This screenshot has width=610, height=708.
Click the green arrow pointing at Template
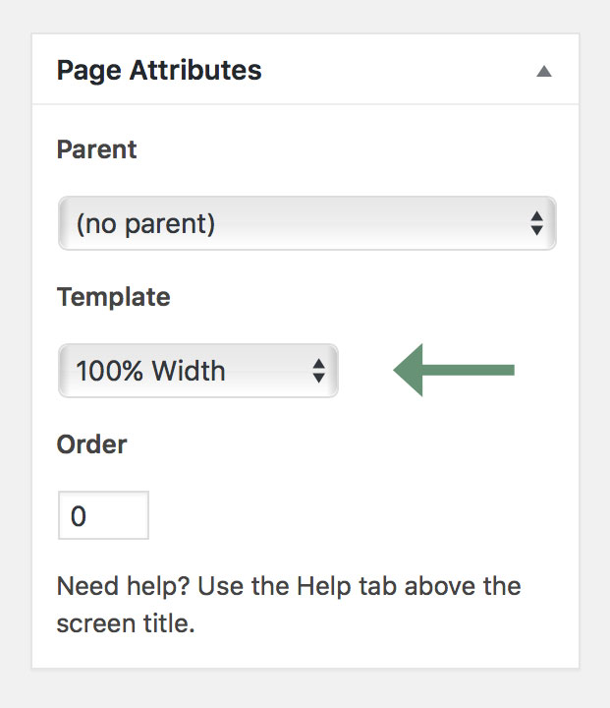pyautogui.click(x=454, y=371)
